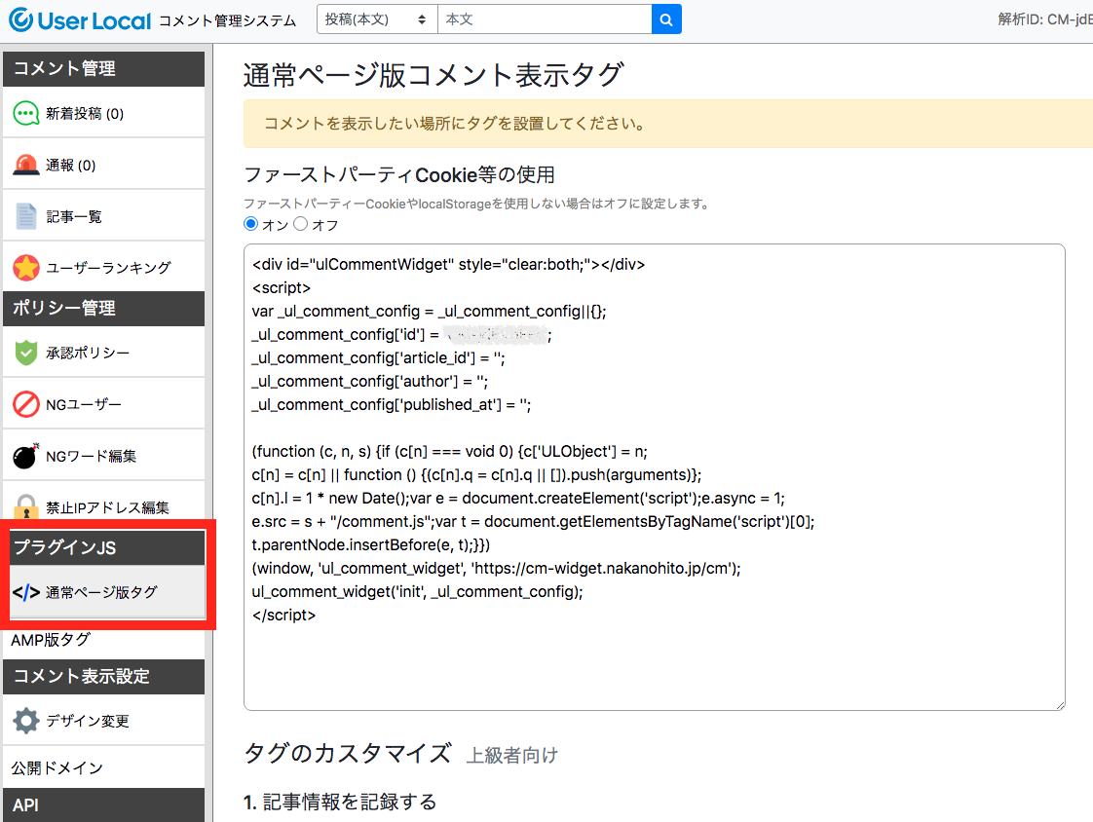This screenshot has height=822, width=1093.
Task: Click the コメント管理 section header
Action: point(104,68)
